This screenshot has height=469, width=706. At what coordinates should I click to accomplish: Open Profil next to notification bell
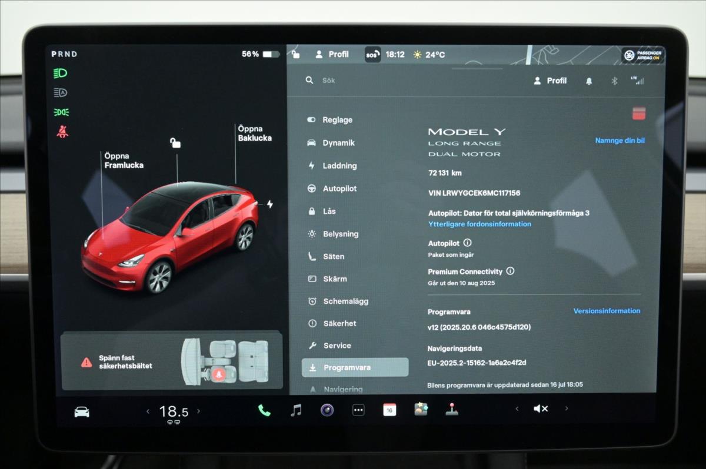tap(550, 81)
